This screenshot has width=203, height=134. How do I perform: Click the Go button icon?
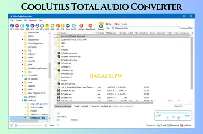(x=107, y=24)
